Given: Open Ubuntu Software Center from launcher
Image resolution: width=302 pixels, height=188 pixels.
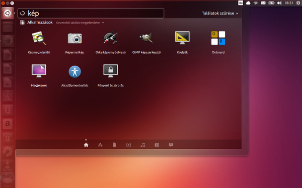Looking at the screenshot, I should 8,96.
